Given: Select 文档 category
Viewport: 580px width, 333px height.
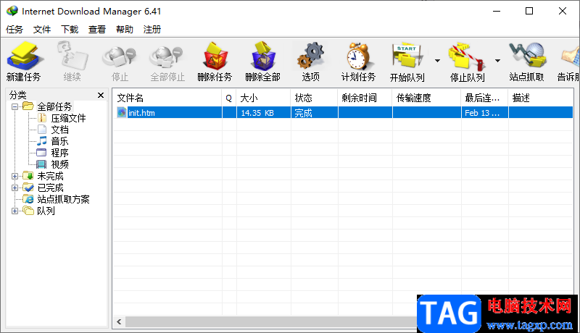Looking at the screenshot, I should [x=59, y=130].
